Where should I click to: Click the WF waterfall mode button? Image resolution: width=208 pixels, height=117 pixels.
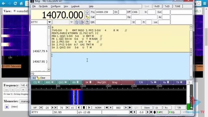(x=35, y=108)
